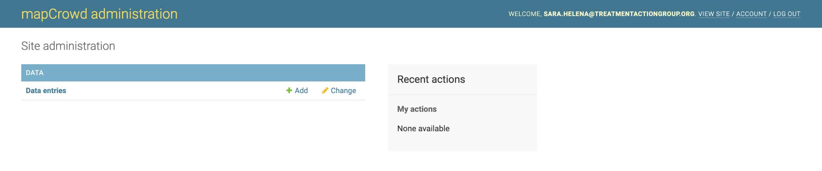This screenshot has width=822, height=171.
Task: Select the My actions subheading
Action: coord(417,109)
